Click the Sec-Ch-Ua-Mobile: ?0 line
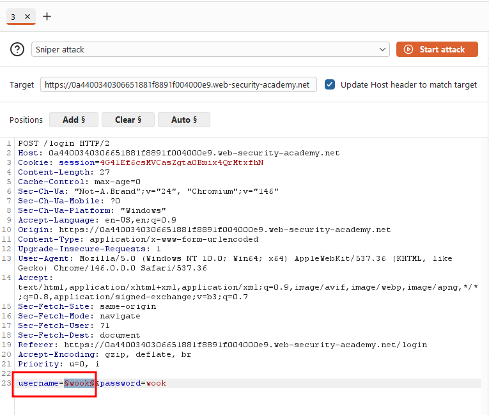The width and height of the screenshot is (489, 415). [x=69, y=201]
